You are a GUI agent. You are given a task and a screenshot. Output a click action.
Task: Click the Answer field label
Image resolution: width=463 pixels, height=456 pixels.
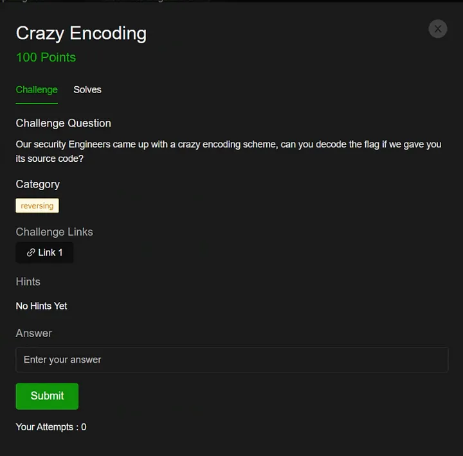tap(34, 333)
